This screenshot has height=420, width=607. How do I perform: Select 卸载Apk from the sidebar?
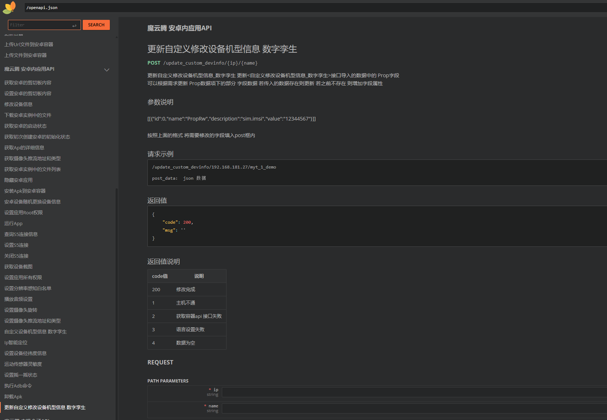(x=13, y=396)
